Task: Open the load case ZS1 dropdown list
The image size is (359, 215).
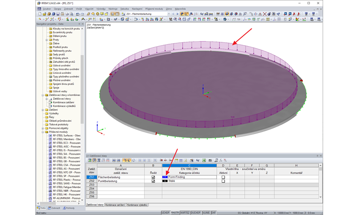Action: click(169, 14)
